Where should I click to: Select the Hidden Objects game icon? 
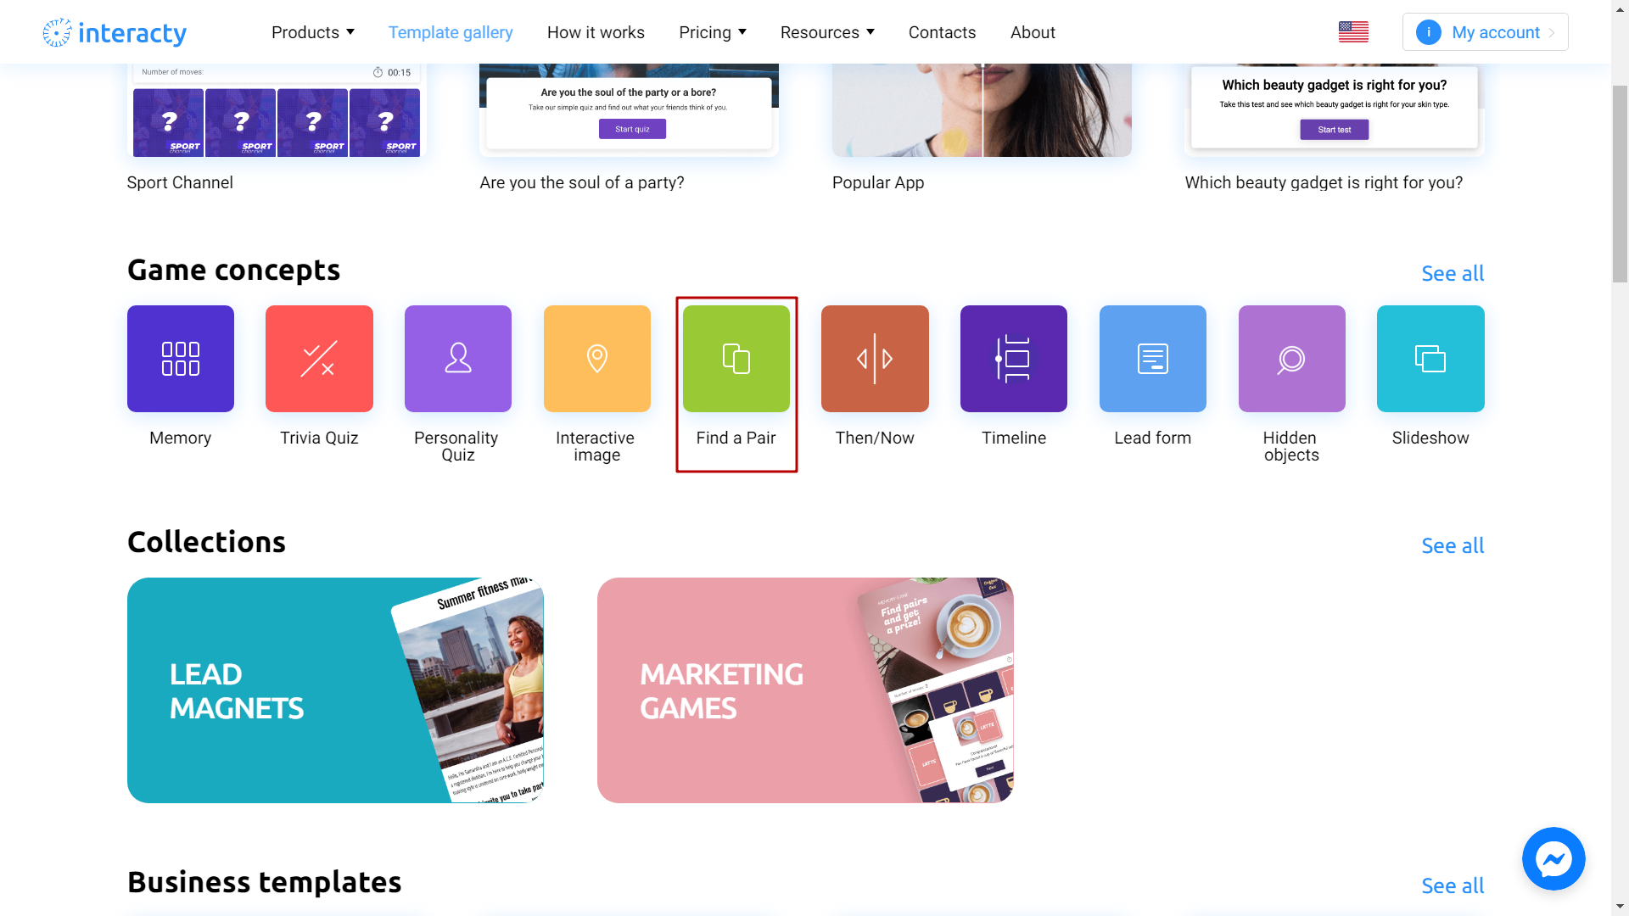click(1291, 358)
